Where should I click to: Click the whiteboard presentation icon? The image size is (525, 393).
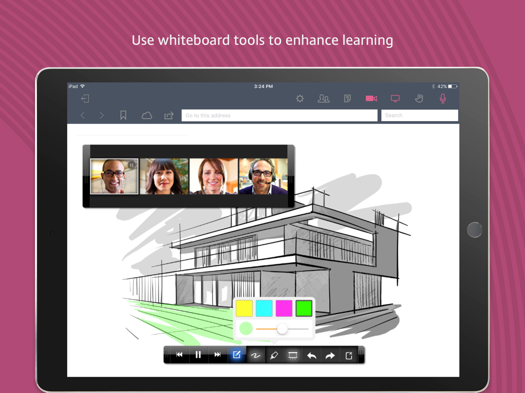(292, 355)
